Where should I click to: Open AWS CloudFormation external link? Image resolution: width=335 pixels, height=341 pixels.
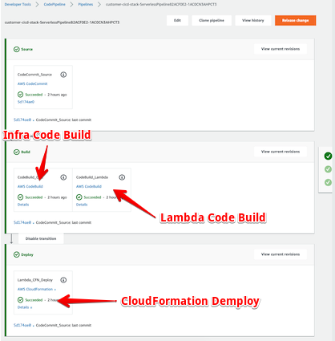[37, 289]
